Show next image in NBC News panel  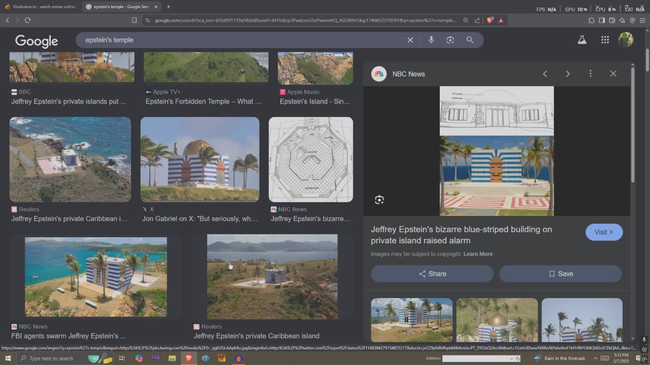coord(568,74)
